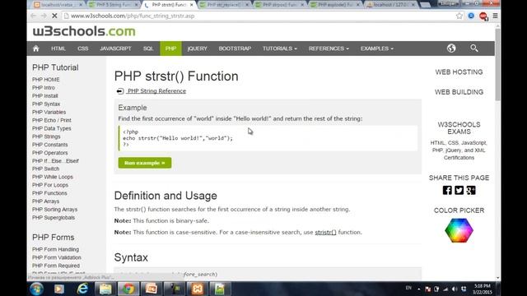Click the volume icon in system tray
Viewport: 527px width, 296px height.
[455, 289]
